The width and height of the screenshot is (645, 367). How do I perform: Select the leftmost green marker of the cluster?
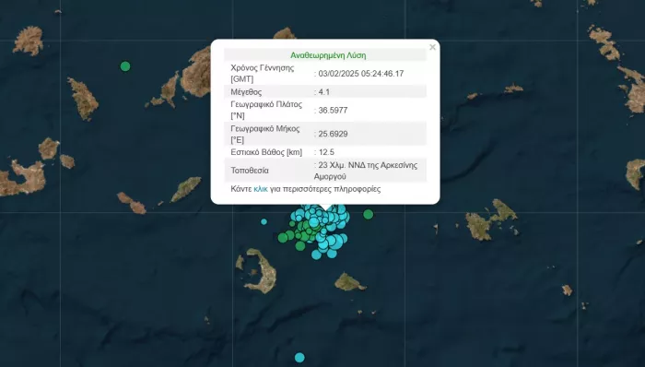(x=283, y=237)
